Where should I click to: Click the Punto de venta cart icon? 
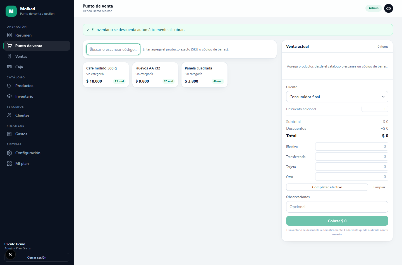[9, 46]
